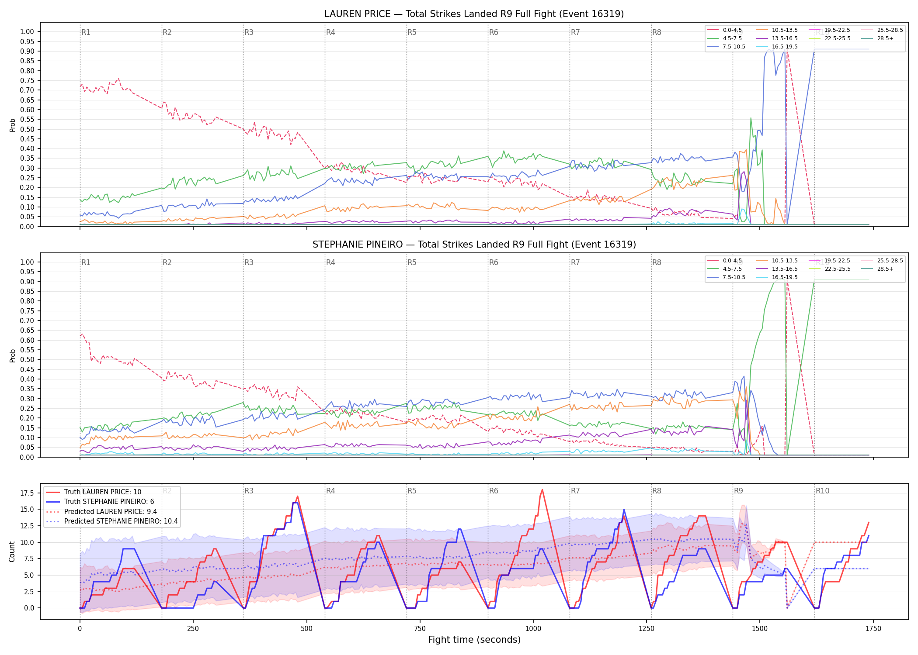Select '13.5-16.5' legend entry in Lauren Price chart

pyautogui.click(x=777, y=38)
